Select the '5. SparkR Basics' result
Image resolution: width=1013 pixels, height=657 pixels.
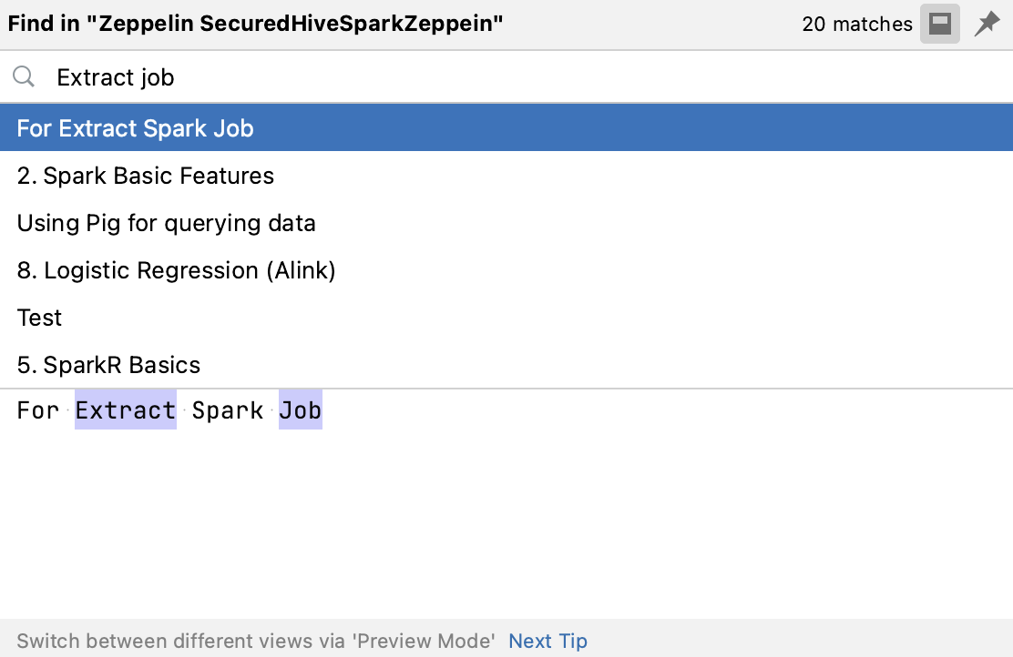click(506, 365)
